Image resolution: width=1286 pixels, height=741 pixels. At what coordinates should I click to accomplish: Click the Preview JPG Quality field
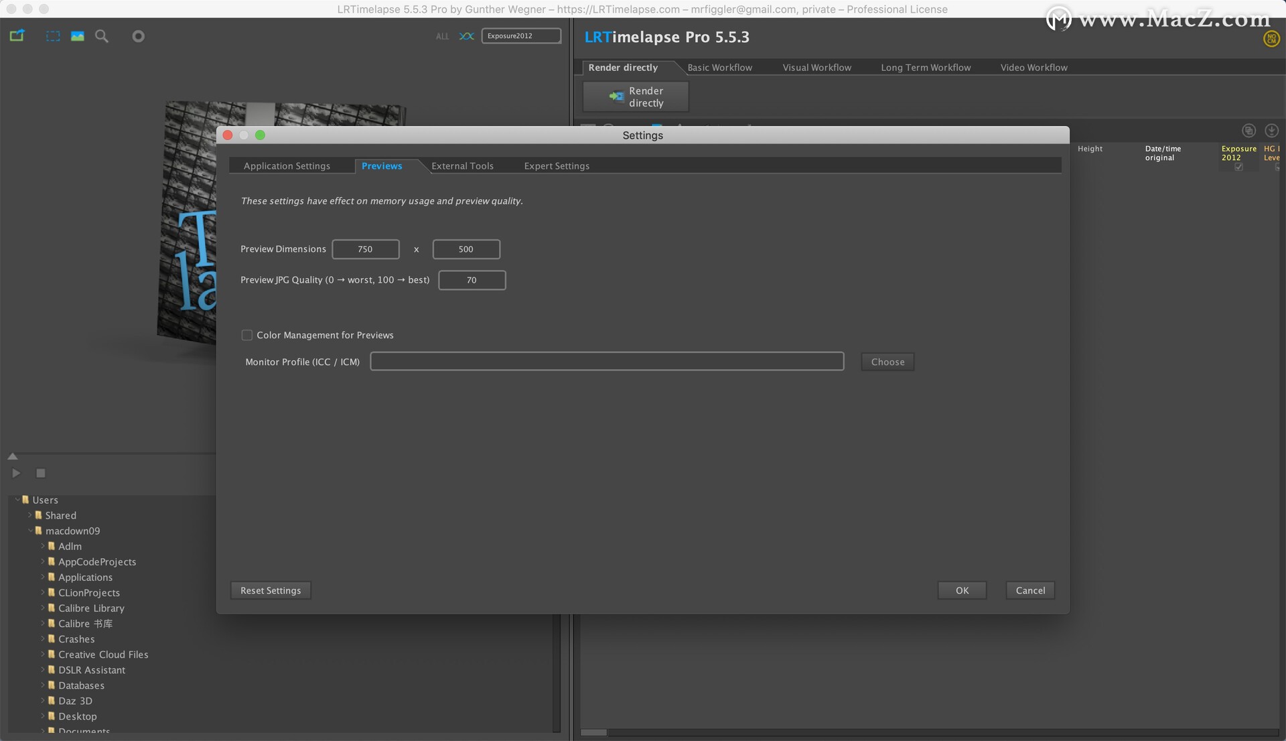(x=472, y=280)
